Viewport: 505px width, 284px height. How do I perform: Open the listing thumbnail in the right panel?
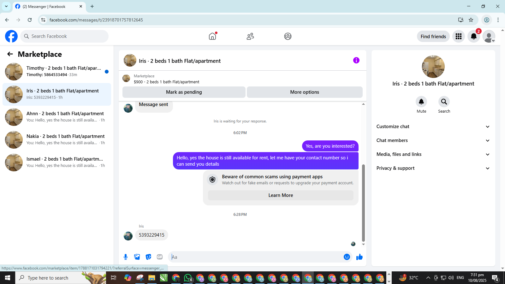click(433, 67)
